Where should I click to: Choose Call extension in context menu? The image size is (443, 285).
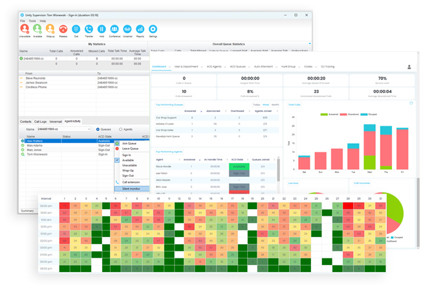click(132, 182)
